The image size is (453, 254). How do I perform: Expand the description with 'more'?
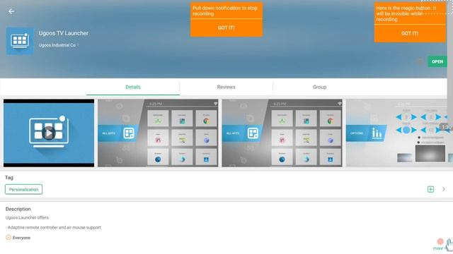point(437,248)
